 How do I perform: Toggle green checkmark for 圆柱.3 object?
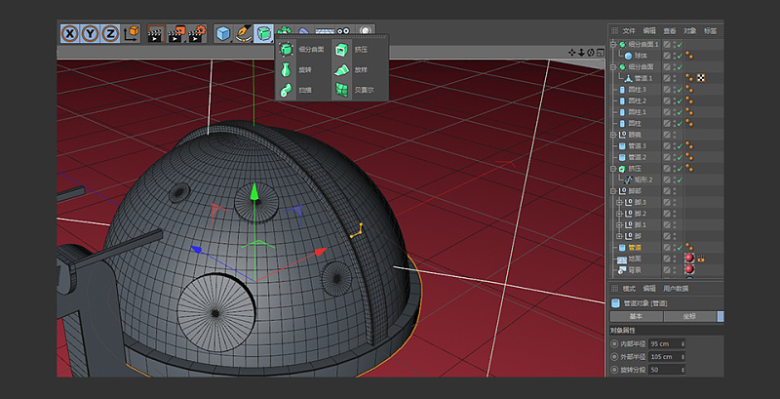click(678, 90)
